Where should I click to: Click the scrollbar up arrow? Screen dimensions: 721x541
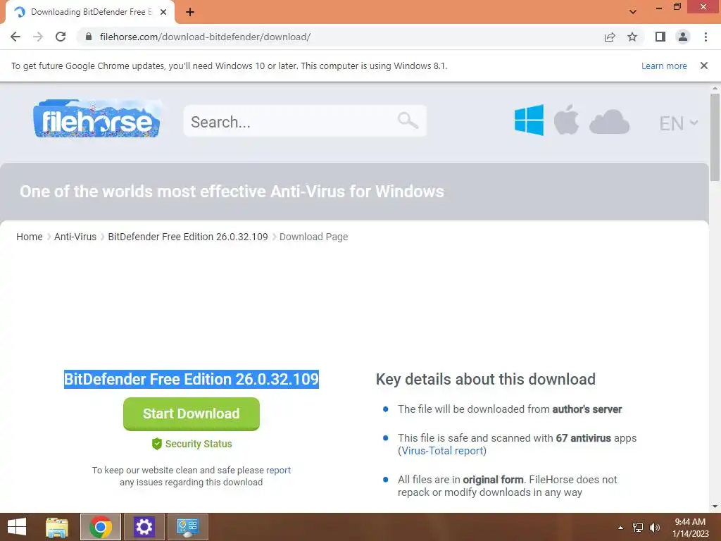pyautogui.click(x=715, y=88)
